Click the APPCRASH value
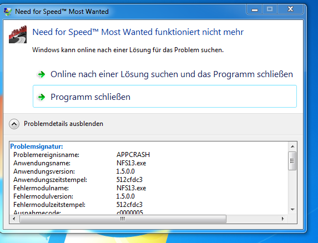Screen dimensions: 318x243 (x=133, y=155)
